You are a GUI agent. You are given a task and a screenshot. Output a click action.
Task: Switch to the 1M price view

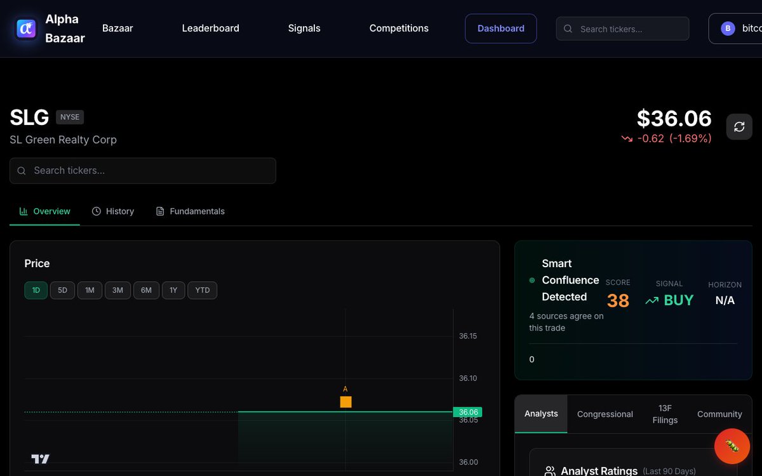[x=90, y=290]
